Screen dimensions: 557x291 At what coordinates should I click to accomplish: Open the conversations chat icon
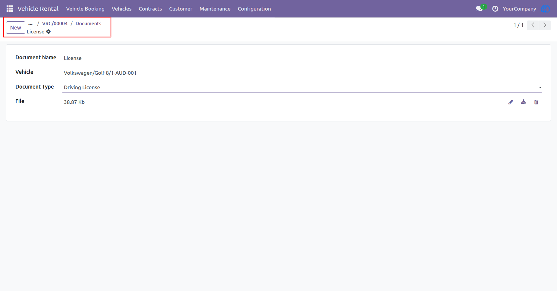click(479, 9)
